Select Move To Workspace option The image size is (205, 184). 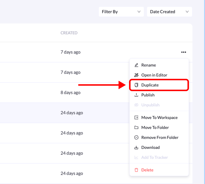159,117
